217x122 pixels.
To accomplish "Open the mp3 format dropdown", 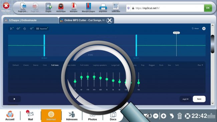I will (185, 99).
